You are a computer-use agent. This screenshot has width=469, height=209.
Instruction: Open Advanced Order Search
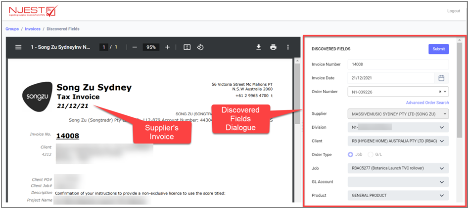click(x=427, y=103)
